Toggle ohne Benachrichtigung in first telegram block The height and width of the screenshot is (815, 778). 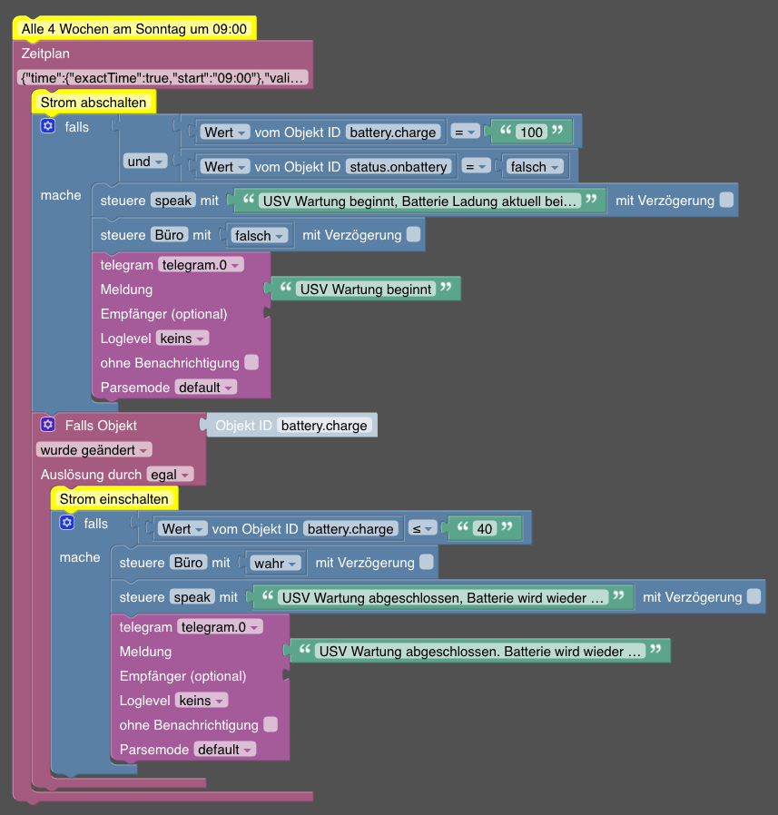coord(251,362)
